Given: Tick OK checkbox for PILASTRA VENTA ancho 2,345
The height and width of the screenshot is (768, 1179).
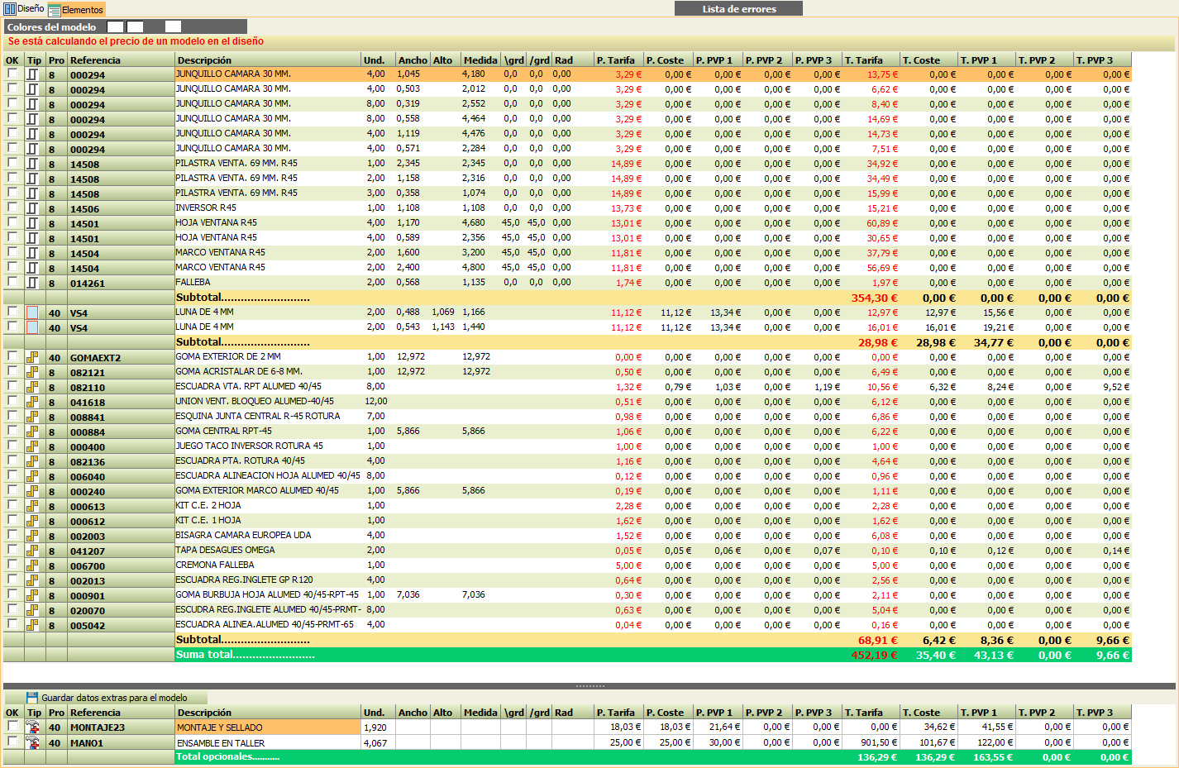Looking at the screenshot, I should pyautogui.click(x=12, y=163).
